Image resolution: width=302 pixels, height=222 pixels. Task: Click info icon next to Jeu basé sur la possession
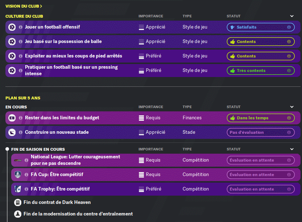(x=20, y=42)
